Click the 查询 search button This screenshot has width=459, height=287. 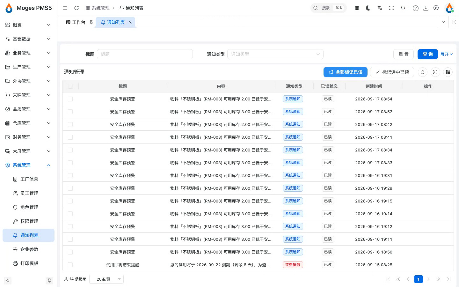coord(428,54)
